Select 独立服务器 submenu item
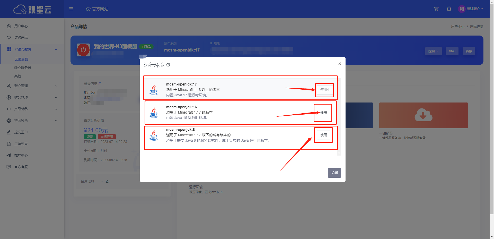The image size is (494, 239). (23, 68)
